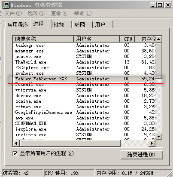Click the vertical scrollbar thumb

pyautogui.click(x=159, y=61)
